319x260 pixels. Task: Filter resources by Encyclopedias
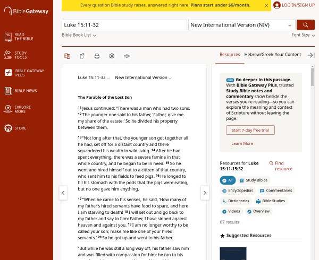238,190
